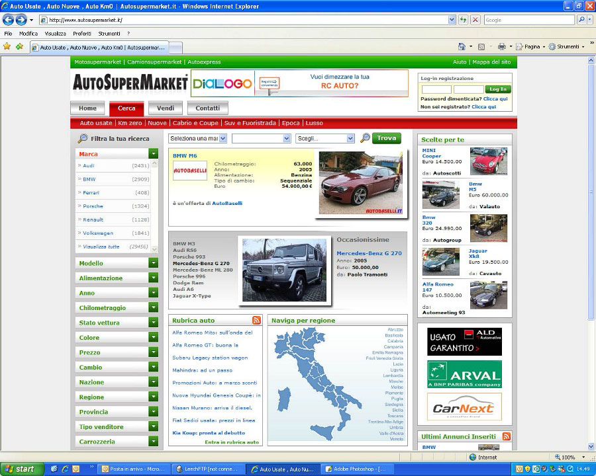Click the Google search magnifier icon

coord(581,20)
